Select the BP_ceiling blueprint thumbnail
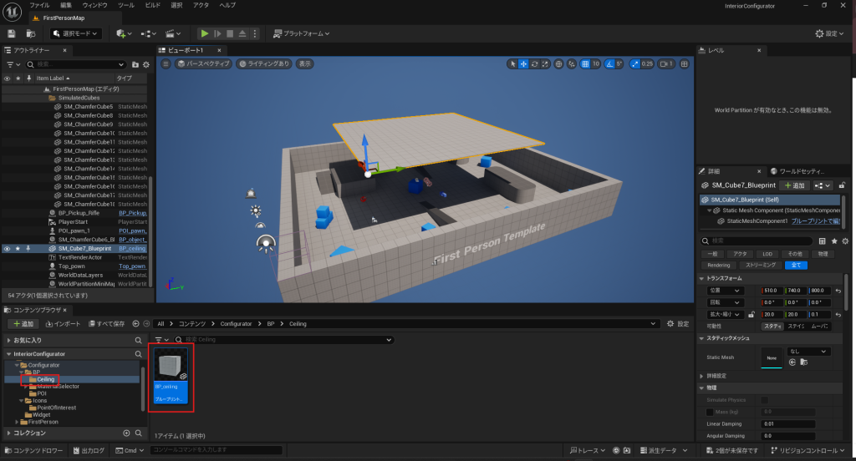Image resolution: width=856 pixels, height=461 pixels. tap(171, 371)
